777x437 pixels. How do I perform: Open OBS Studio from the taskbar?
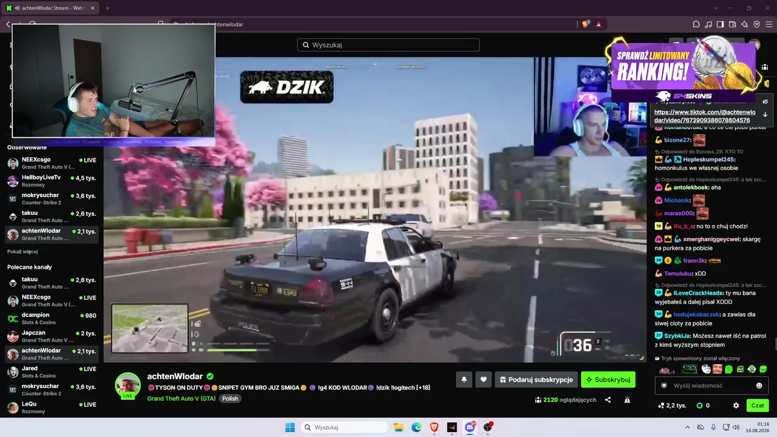click(x=487, y=427)
